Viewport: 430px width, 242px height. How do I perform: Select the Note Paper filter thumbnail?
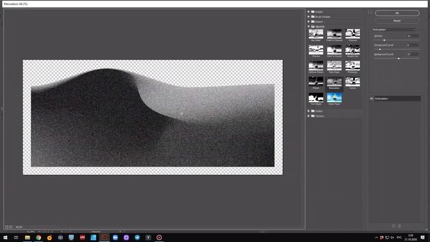[x=334, y=67]
